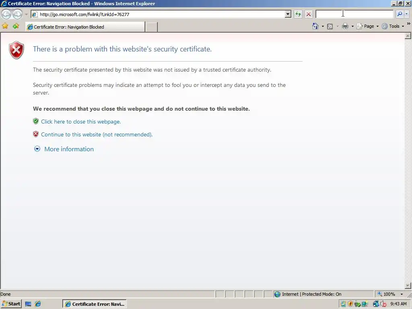412x309 pixels.
Task: Click the 9:43 AM taskbar clock
Action: pos(398,304)
